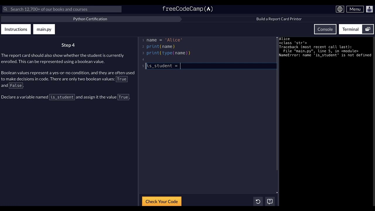
Task: Open the help question mark icon
Action: click(270, 201)
